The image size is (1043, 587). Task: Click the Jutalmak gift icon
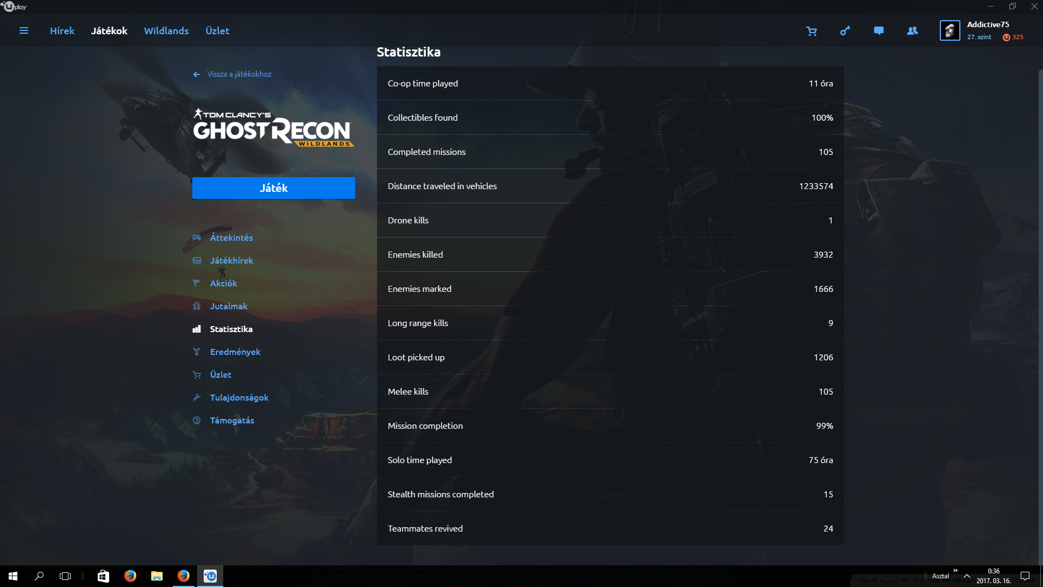(x=197, y=306)
